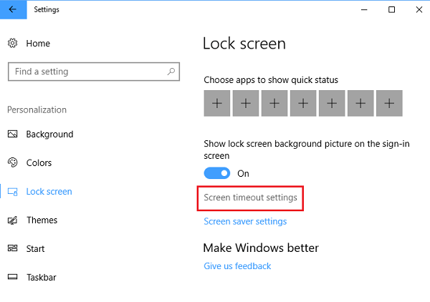Click the Themes icon in sidebar
The height and width of the screenshot is (302, 430).
13,220
